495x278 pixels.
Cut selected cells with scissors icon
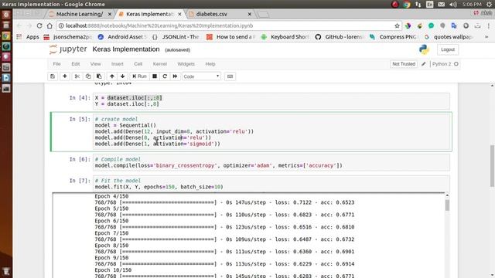tap(77, 76)
